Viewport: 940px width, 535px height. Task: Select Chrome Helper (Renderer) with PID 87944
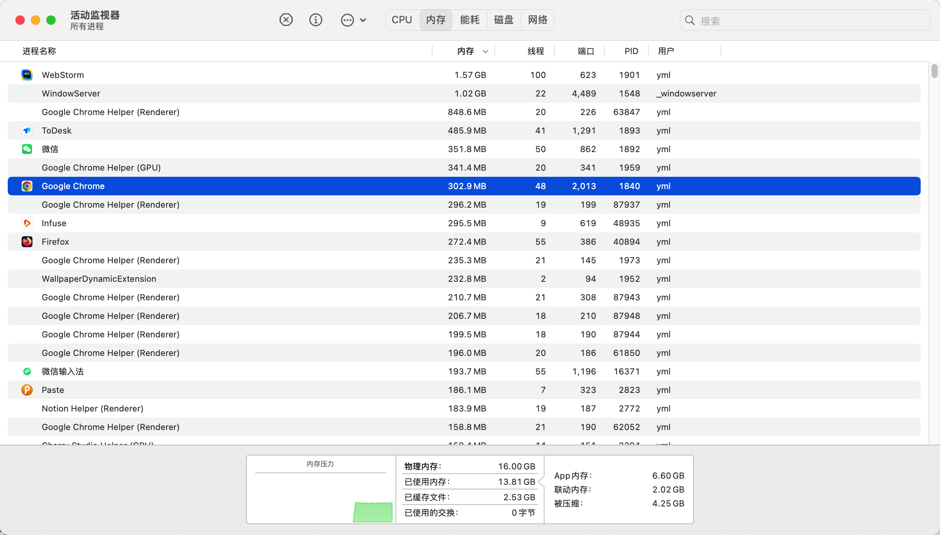tap(464, 334)
